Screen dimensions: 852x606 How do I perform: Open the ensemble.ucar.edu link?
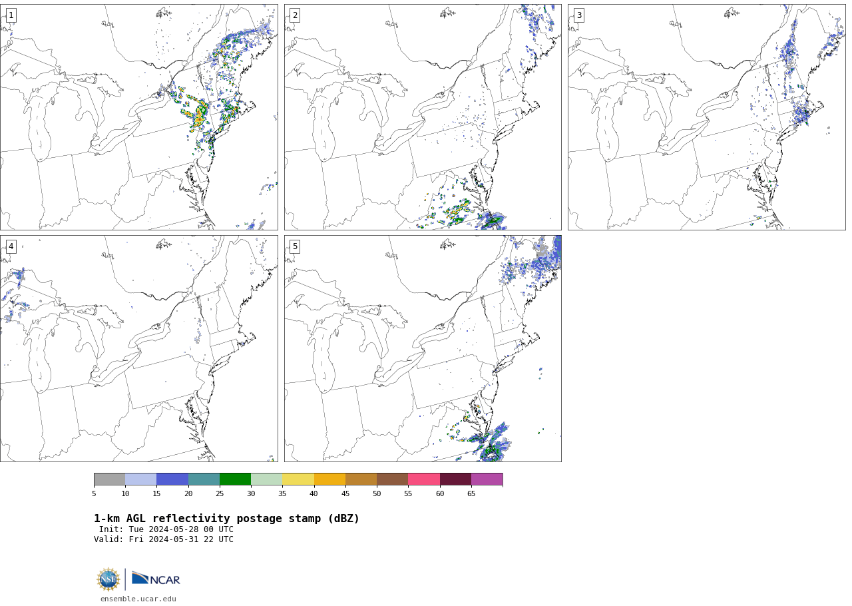point(138,599)
